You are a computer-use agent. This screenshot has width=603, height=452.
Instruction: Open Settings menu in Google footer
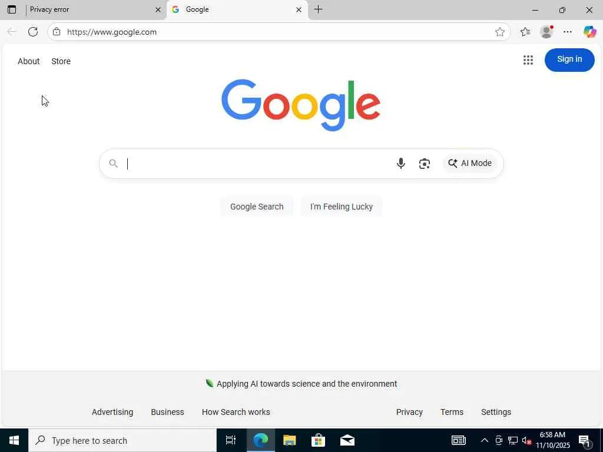coord(496,412)
